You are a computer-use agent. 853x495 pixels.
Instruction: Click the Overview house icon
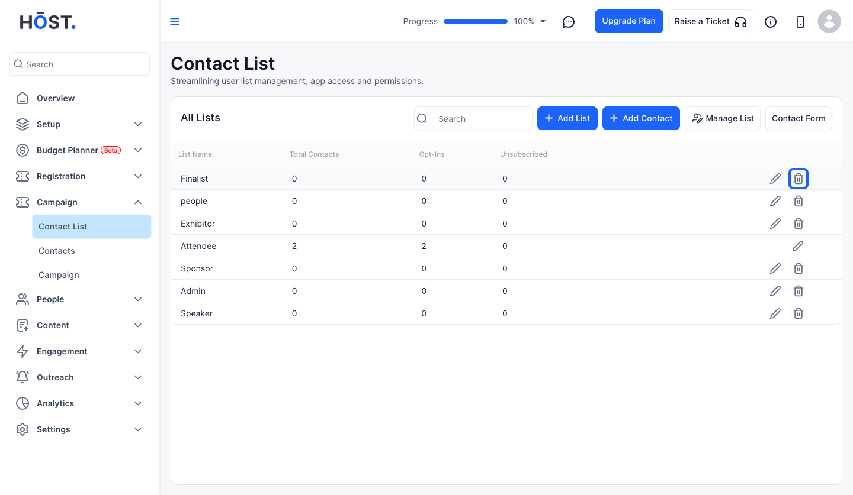point(23,98)
